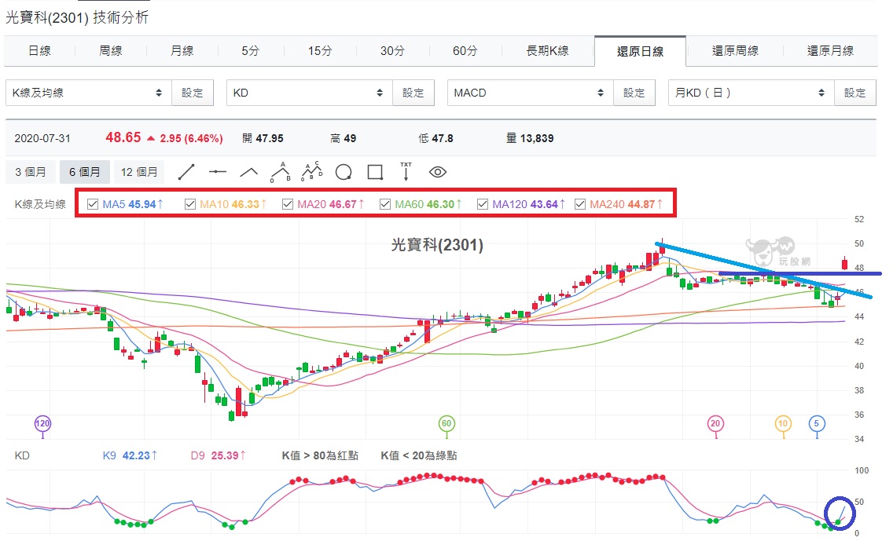Click the volume value 13,839
This screenshot has width=893, height=541.
[x=537, y=138]
